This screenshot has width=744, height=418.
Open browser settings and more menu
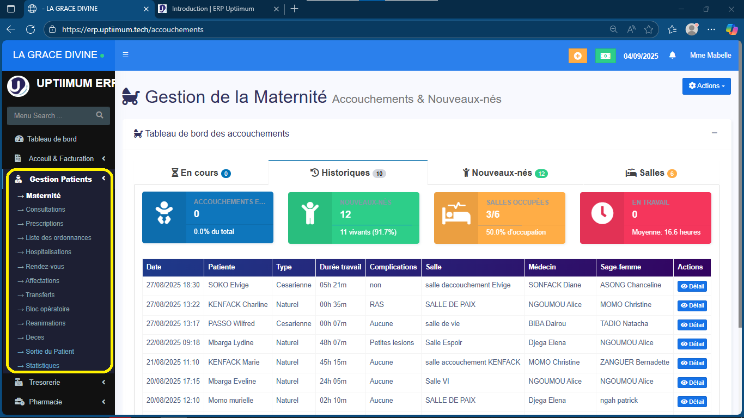[711, 29]
